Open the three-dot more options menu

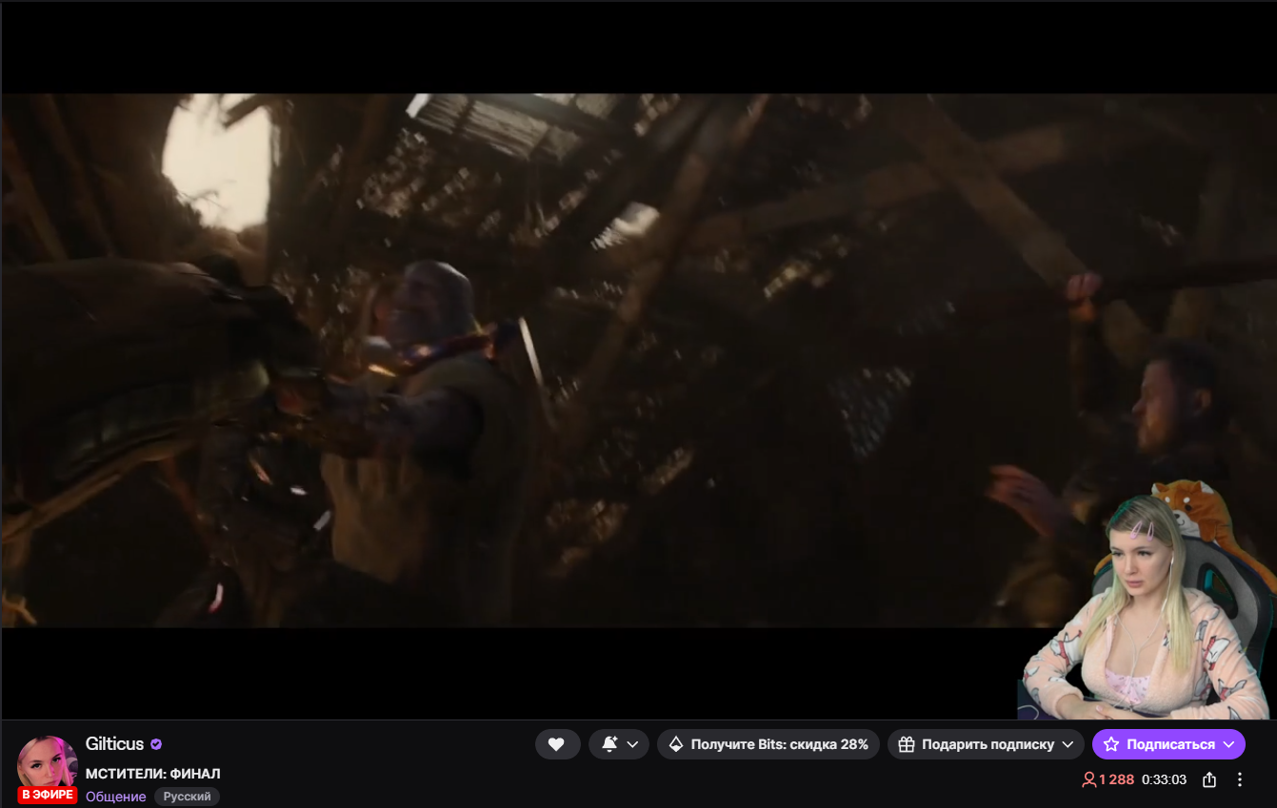[1240, 779]
